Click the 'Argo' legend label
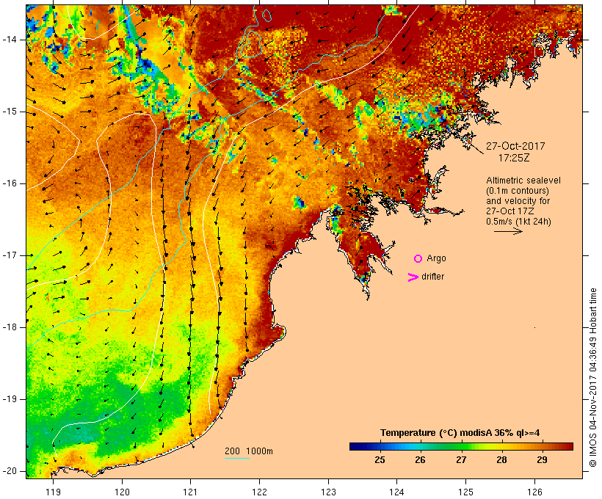The height and width of the screenshot is (499, 602). [437, 258]
